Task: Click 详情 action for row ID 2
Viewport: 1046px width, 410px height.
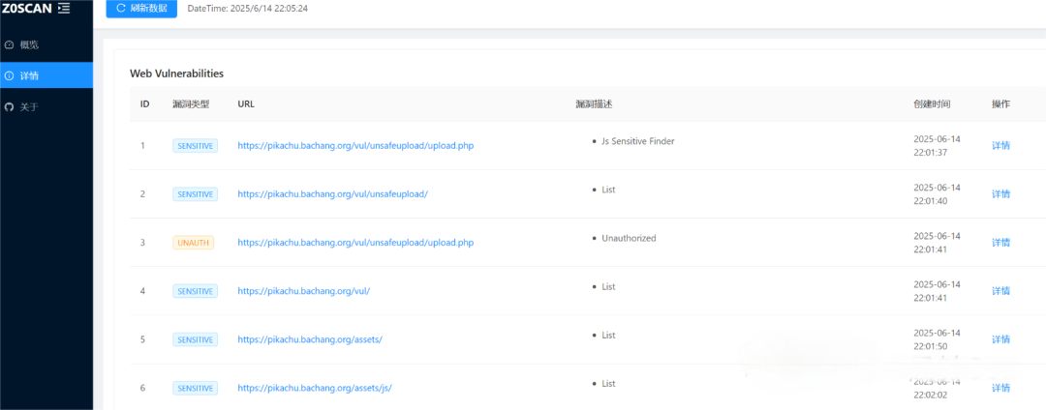Action: point(1000,193)
